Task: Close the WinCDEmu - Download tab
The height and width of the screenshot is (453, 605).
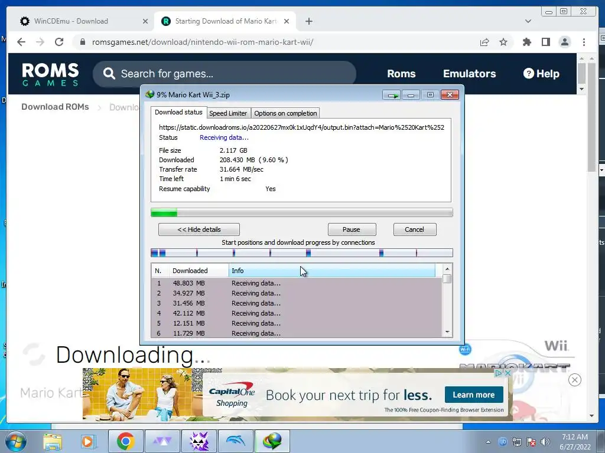Action: pyautogui.click(x=145, y=21)
